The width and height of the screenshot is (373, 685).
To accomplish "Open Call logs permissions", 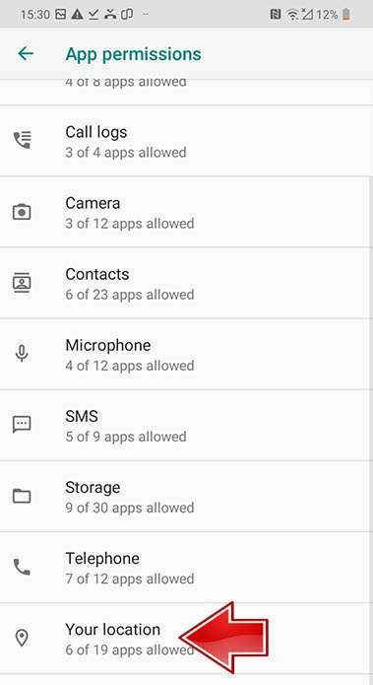I will [186, 141].
